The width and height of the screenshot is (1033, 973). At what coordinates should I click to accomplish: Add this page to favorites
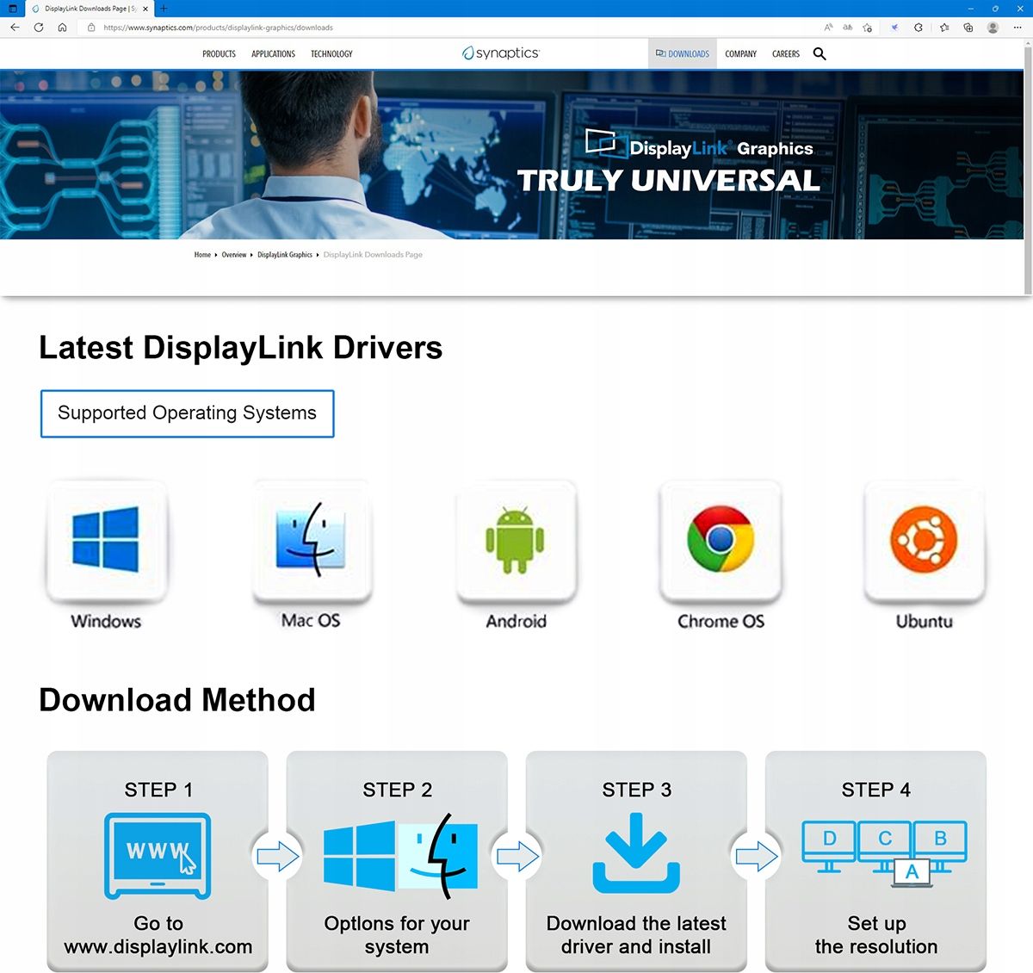[868, 28]
